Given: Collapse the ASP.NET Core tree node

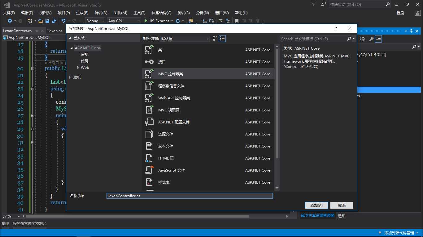Looking at the screenshot, I should [72, 48].
